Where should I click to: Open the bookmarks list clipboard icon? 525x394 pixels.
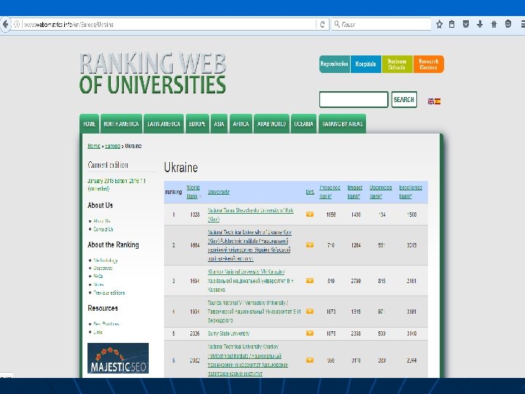(451, 24)
